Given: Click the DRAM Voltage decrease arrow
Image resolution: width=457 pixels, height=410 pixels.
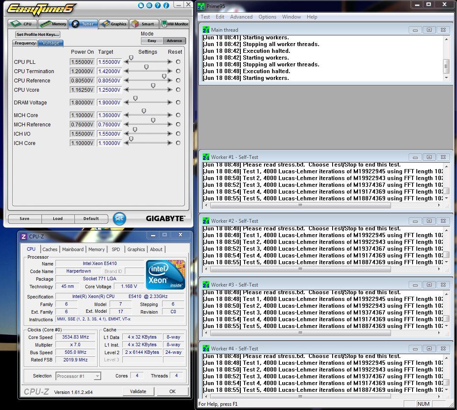Looking at the screenshot, I should (126, 102).
